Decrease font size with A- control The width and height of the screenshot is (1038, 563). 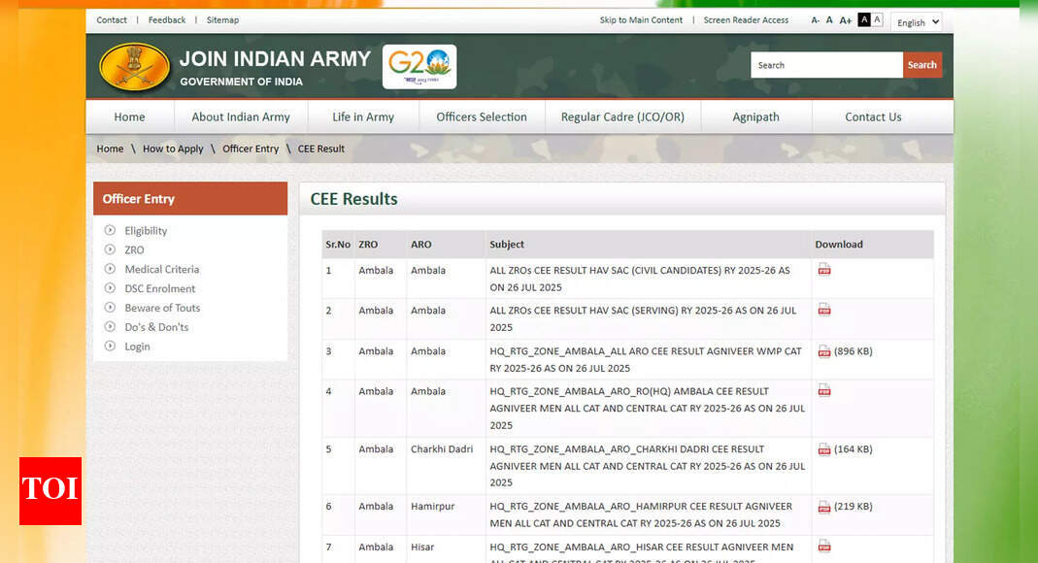[x=815, y=20]
